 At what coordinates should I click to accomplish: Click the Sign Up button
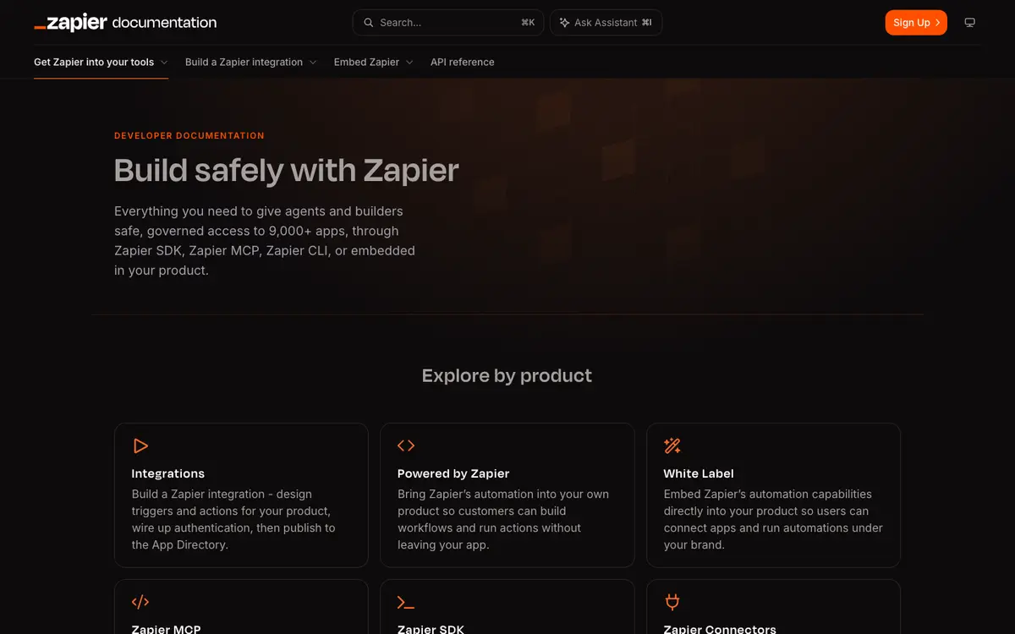(x=916, y=23)
